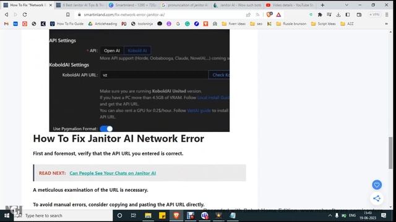
Task: Open the Gmail bookmark icon
Action: (6, 23)
